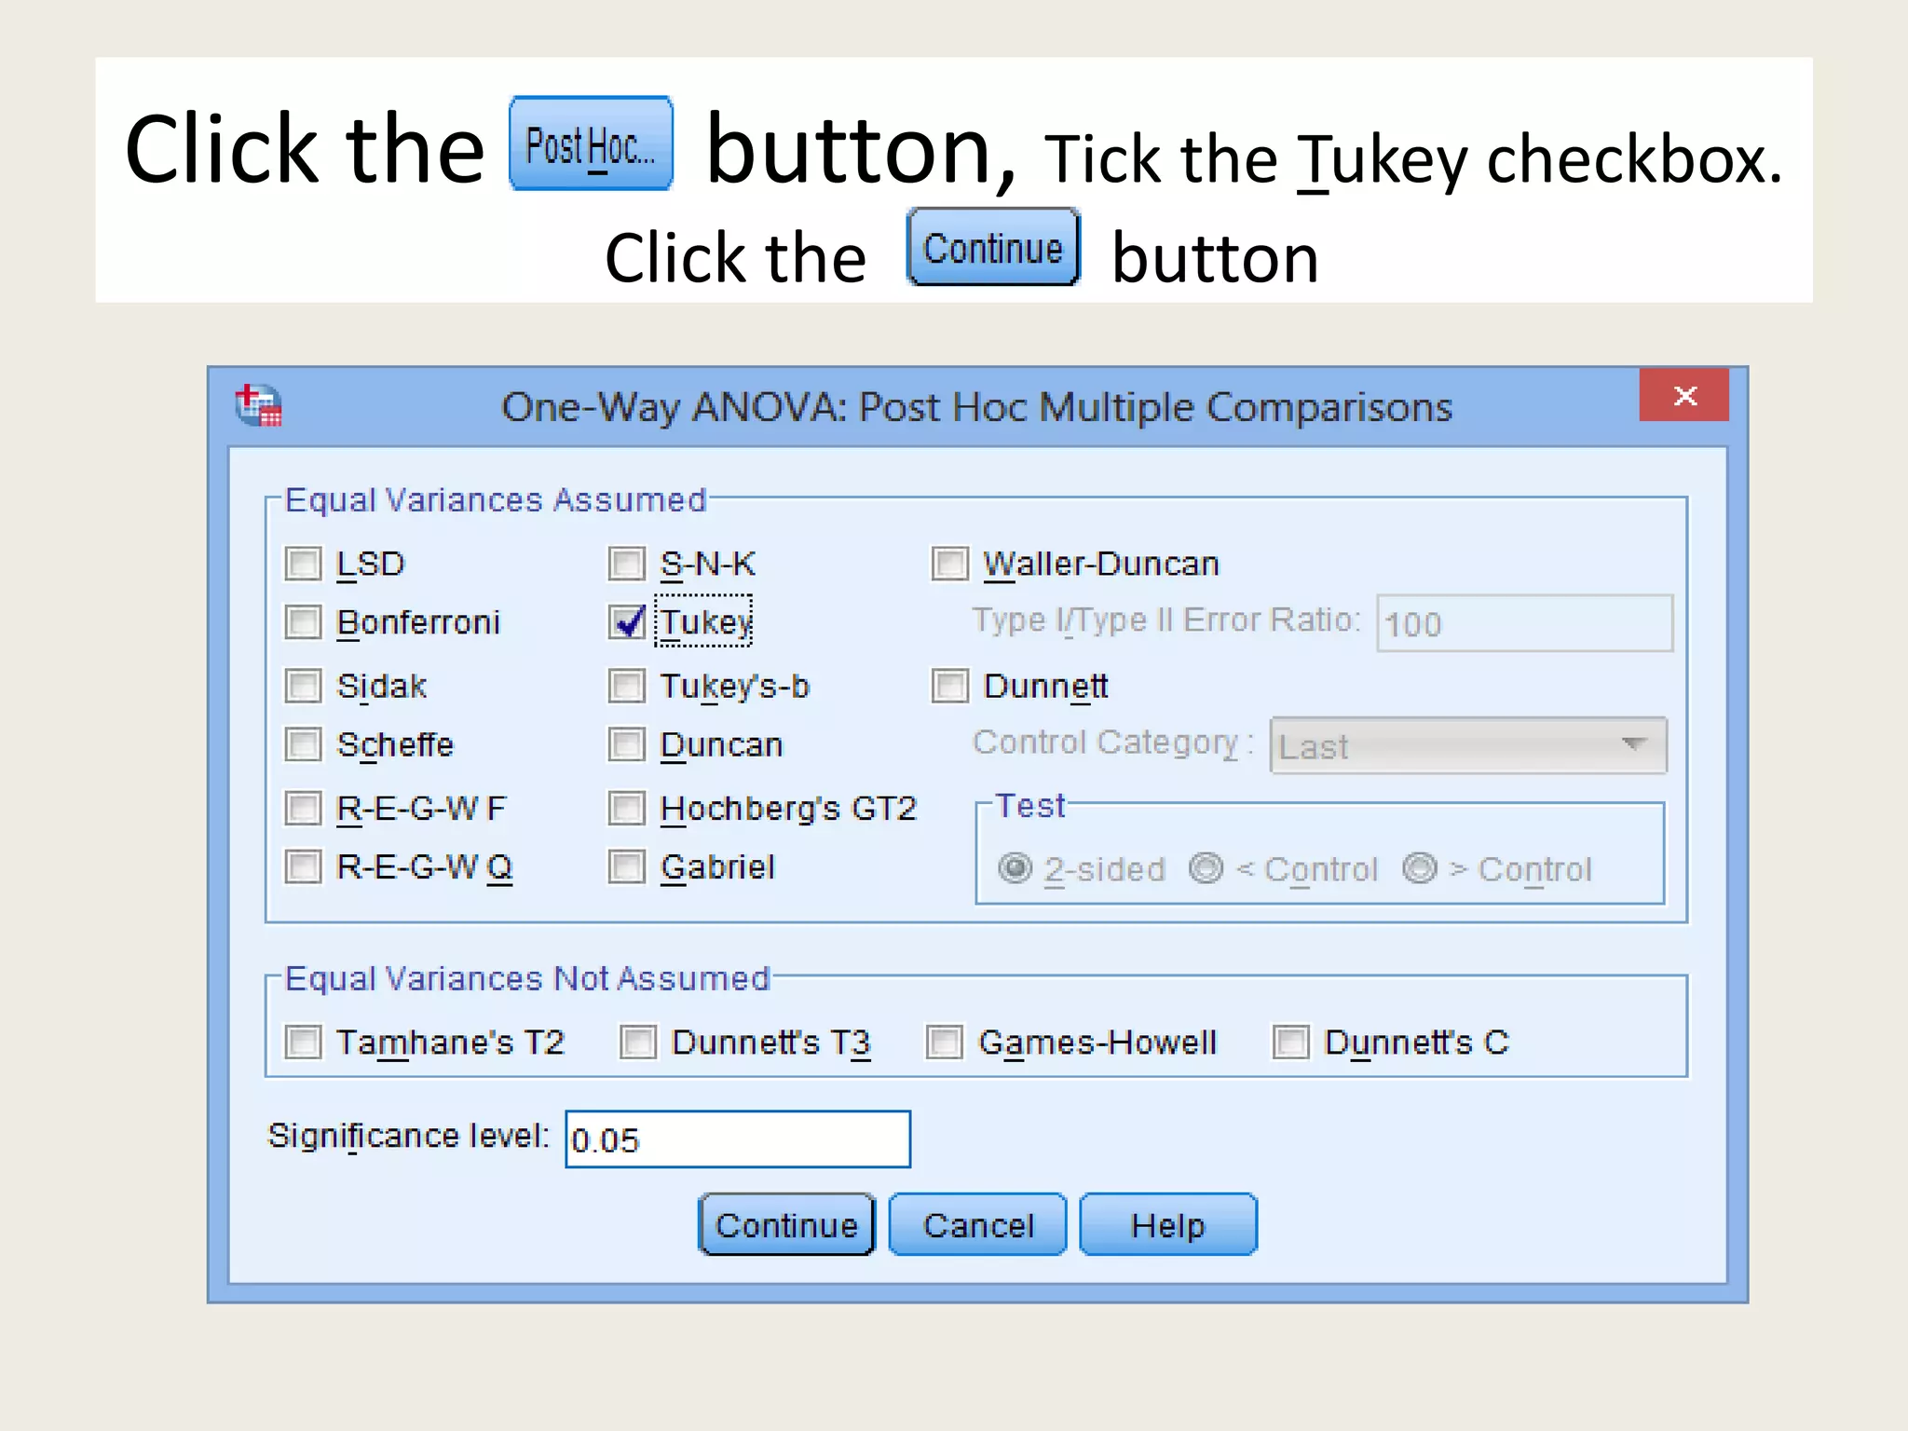Check the Tukey's-b option
The height and width of the screenshot is (1431, 1908).
point(626,687)
